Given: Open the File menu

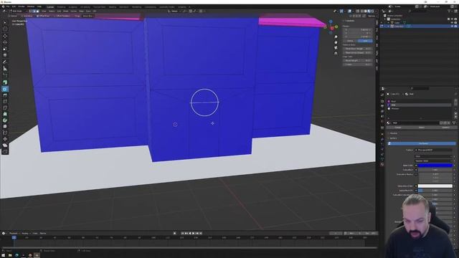Looking at the screenshot, I should point(8,6).
